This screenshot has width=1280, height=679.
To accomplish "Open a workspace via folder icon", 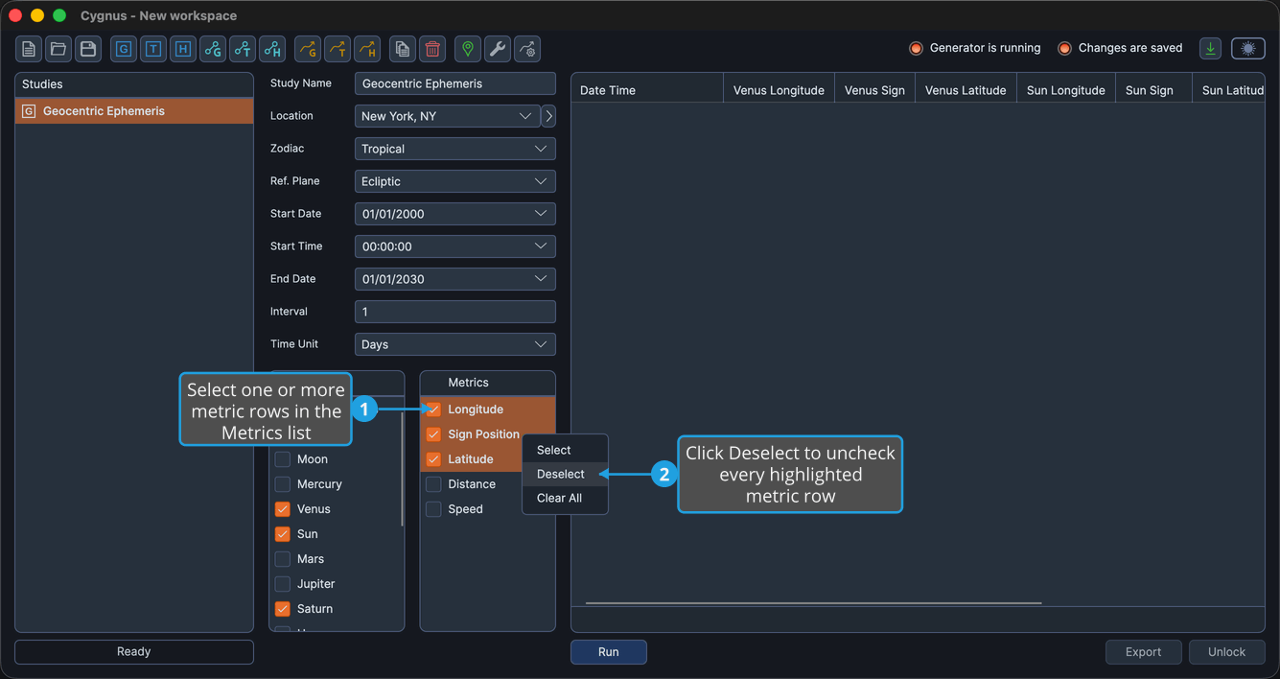I will pos(58,49).
